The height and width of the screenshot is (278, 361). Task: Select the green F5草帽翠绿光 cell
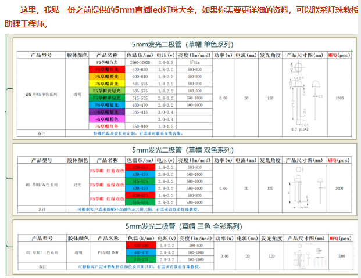tap(107, 98)
